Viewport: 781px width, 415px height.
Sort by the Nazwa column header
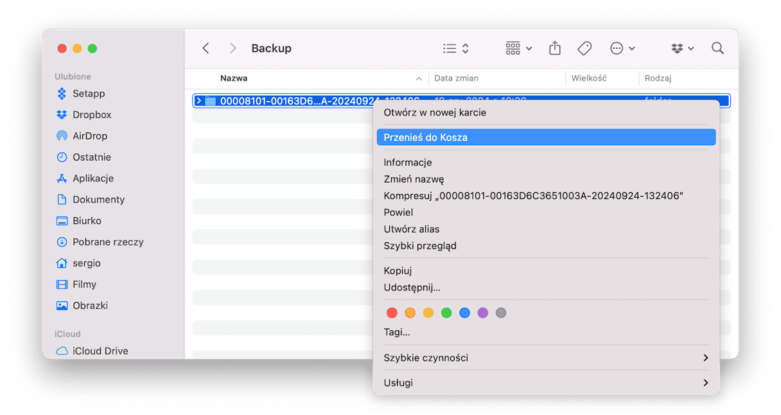tap(234, 78)
